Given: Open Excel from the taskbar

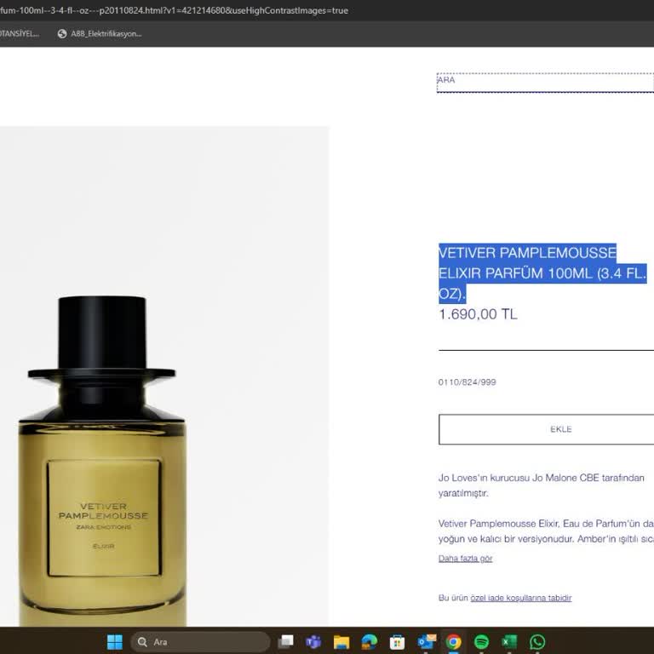Looking at the screenshot, I should (x=509, y=642).
